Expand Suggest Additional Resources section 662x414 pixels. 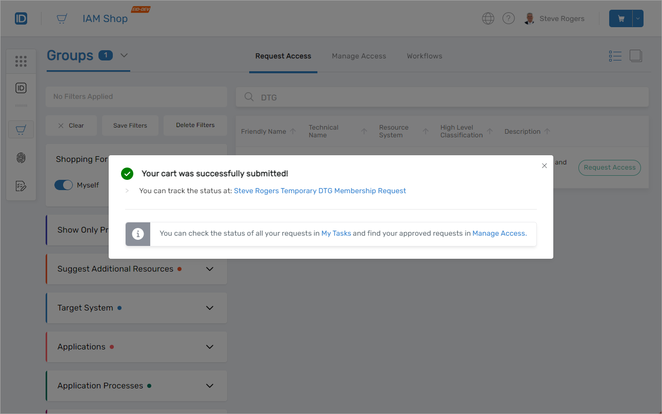pyautogui.click(x=209, y=269)
